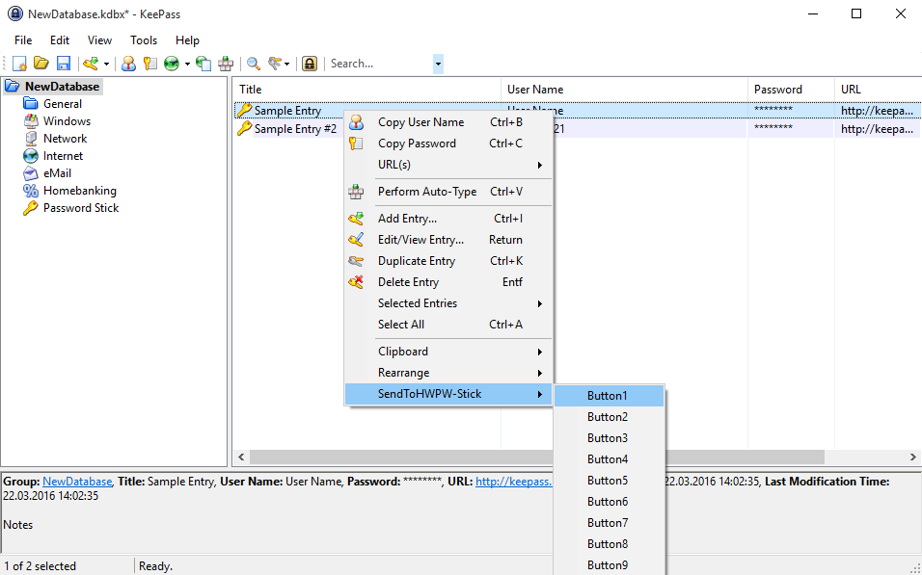Expand the URL(s) submenu

(x=448, y=165)
